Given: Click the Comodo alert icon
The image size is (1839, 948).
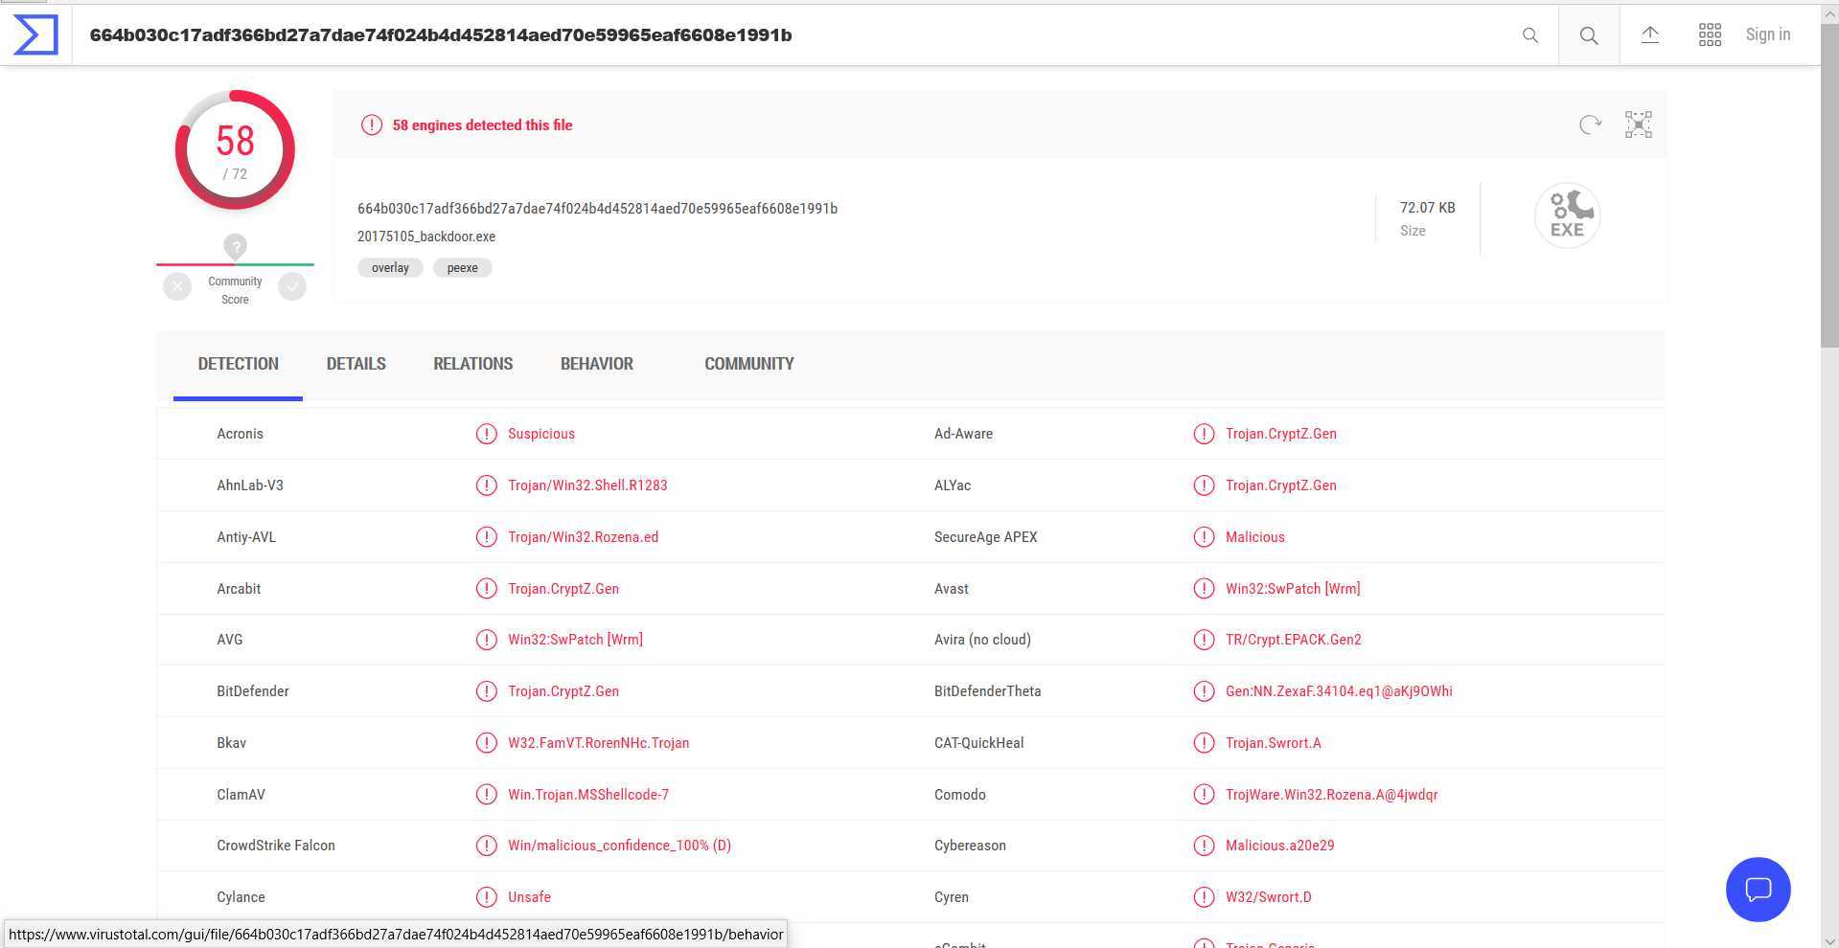Looking at the screenshot, I should (x=1204, y=795).
